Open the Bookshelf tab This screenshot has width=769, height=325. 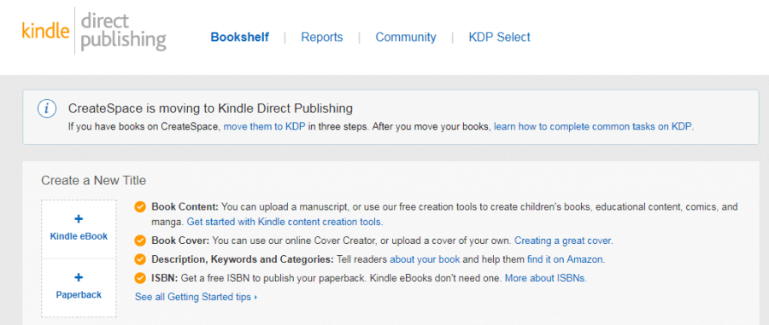pos(240,38)
